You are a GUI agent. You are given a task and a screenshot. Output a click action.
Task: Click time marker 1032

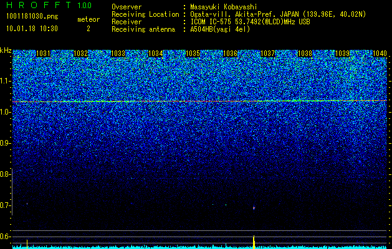81,54
